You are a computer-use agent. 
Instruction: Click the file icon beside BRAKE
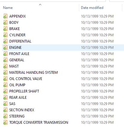click(5, 29)
